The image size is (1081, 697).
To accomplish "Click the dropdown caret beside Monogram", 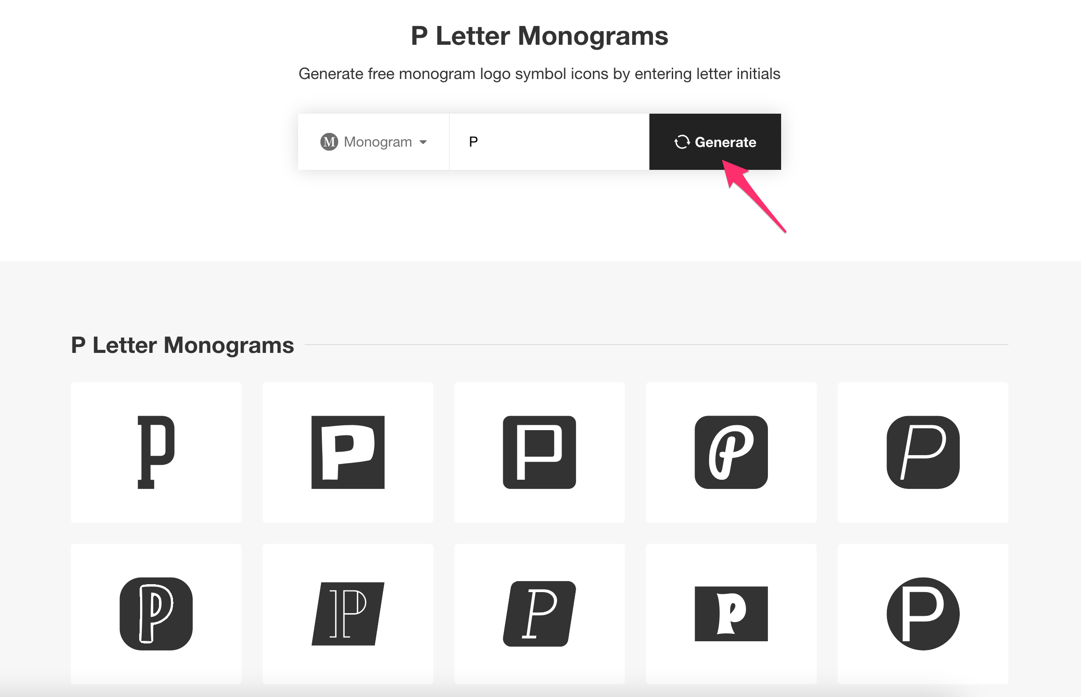I will point(423,142).
